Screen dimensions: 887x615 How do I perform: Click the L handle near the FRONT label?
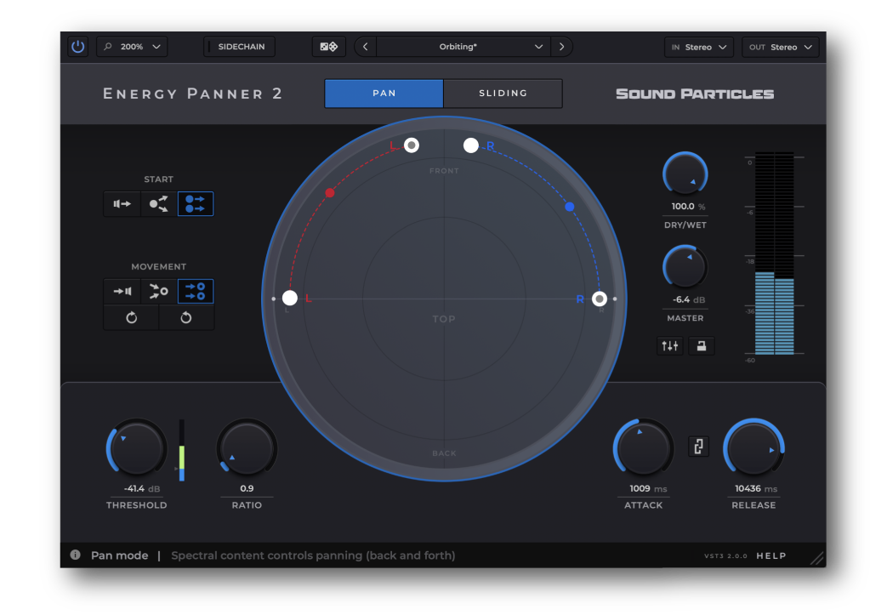pyautogui.click(x=412, y=145)
